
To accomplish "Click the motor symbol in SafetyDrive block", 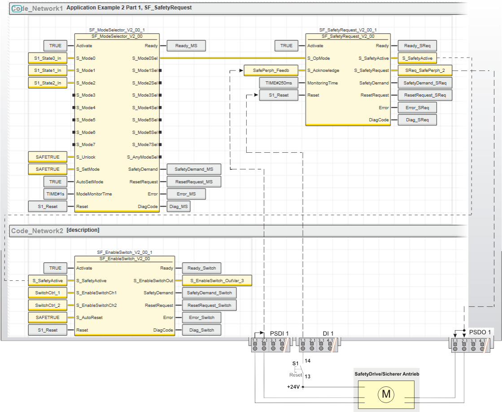I will (x=385, y=394).
